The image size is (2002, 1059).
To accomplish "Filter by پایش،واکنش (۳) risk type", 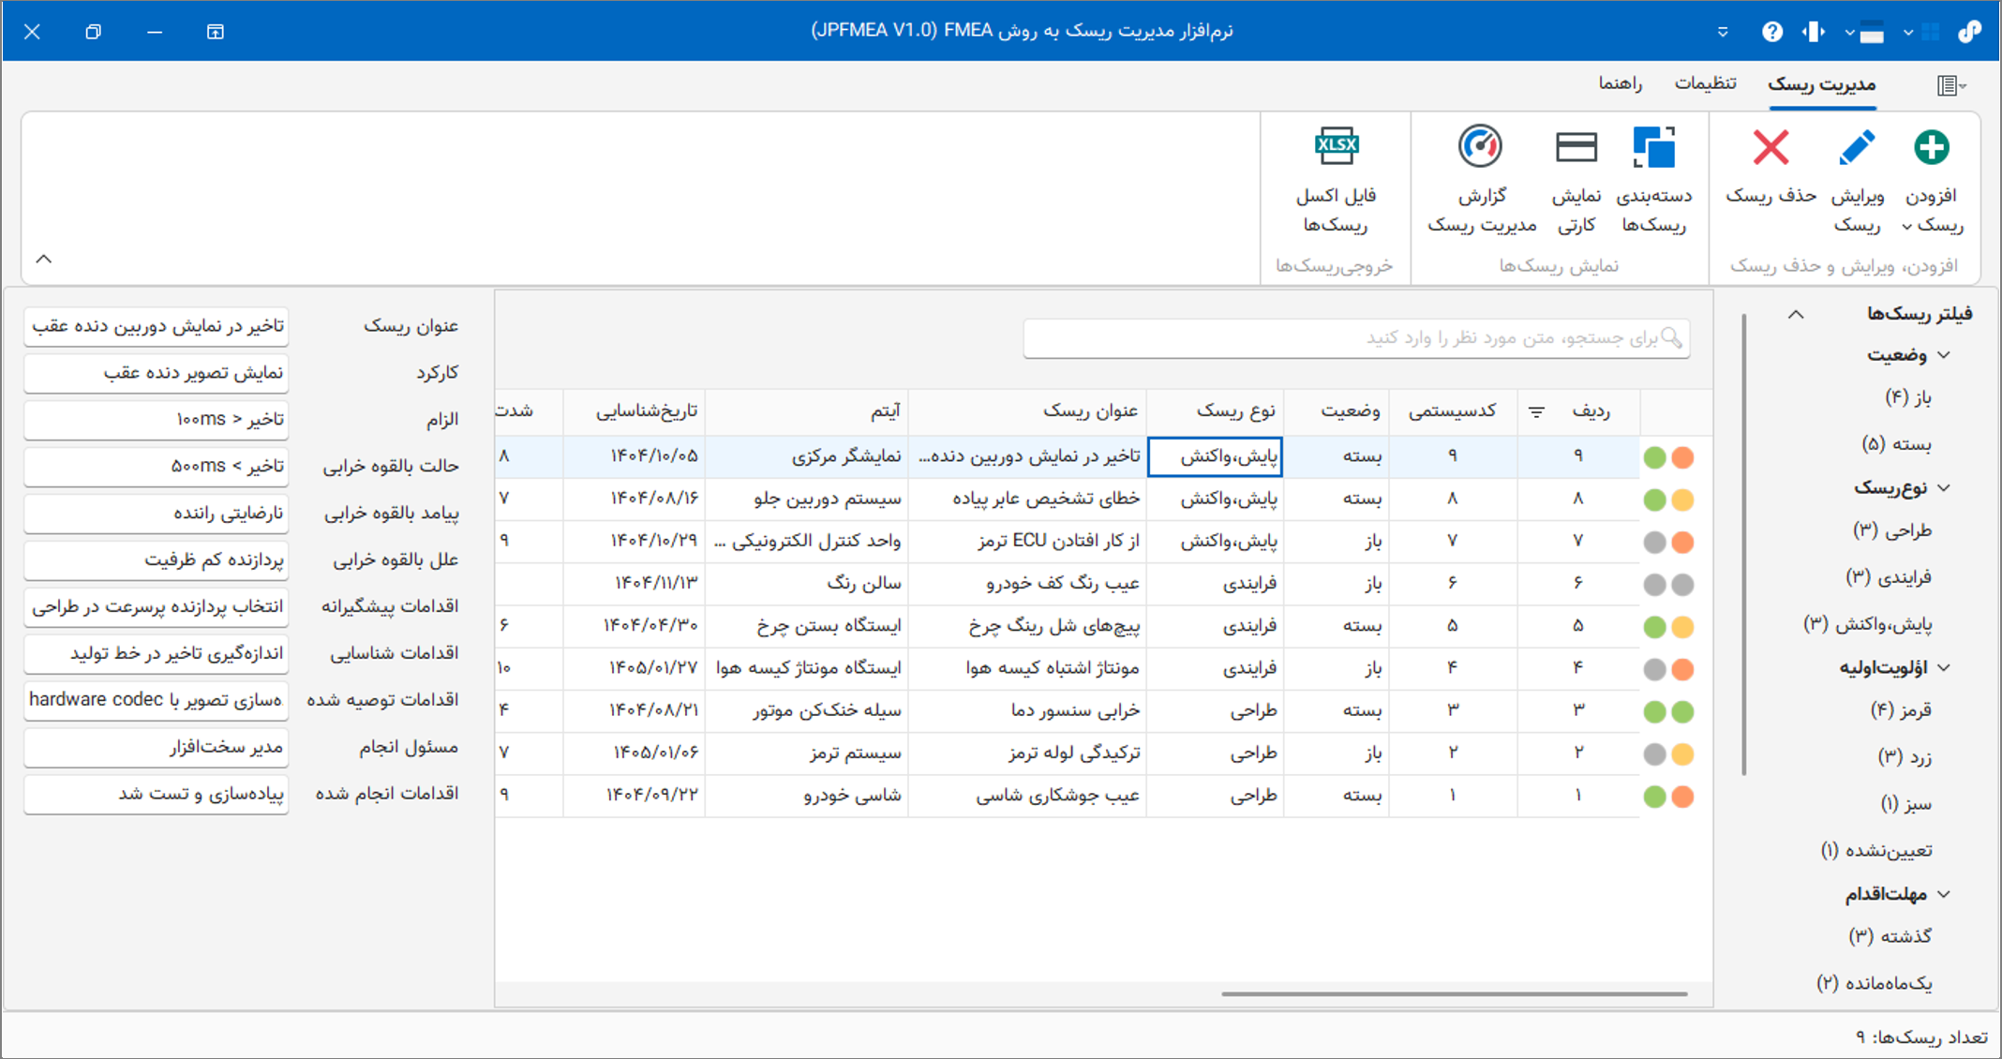I will tap(1868, 624).
